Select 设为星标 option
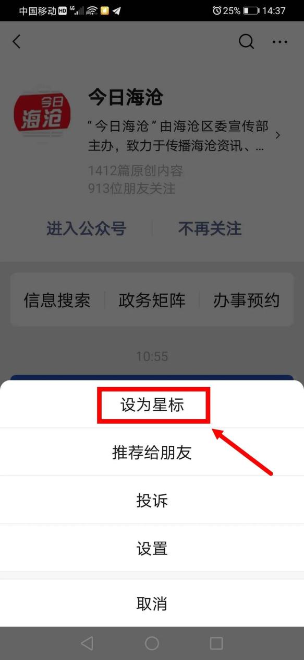304x660 pixels. coord(152,404)
